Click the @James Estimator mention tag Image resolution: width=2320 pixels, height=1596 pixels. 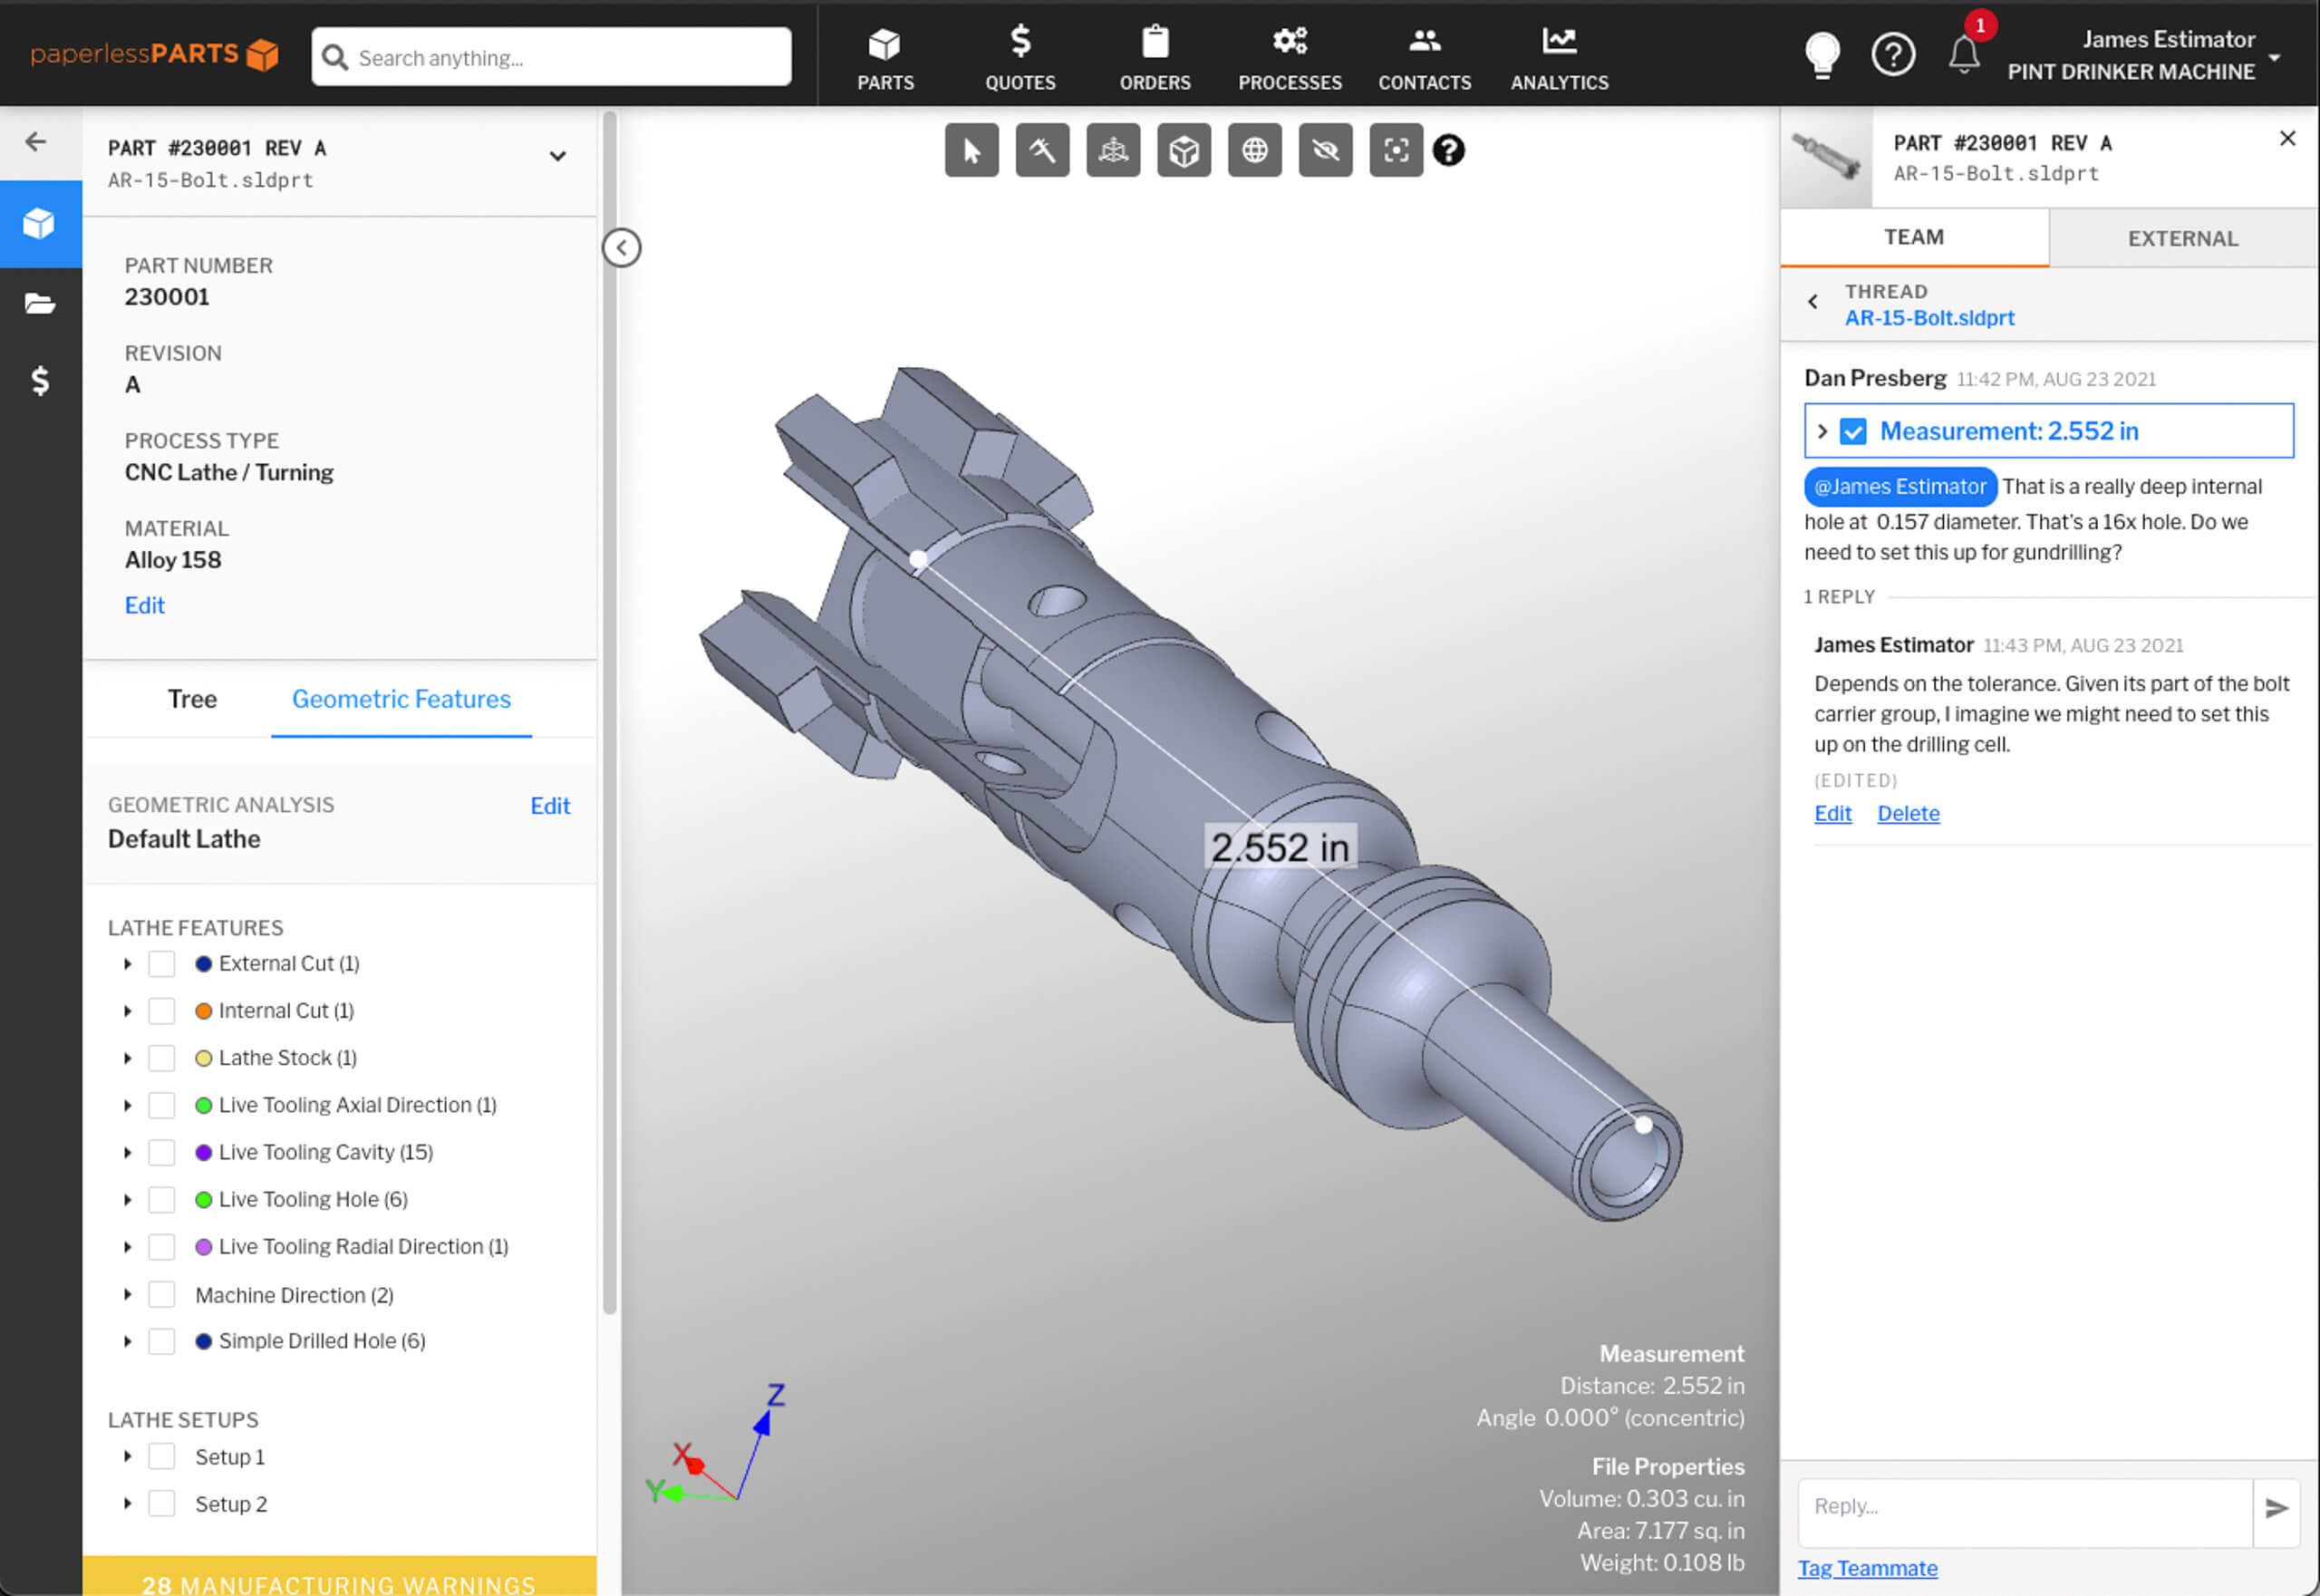[x=1900, y=487]
